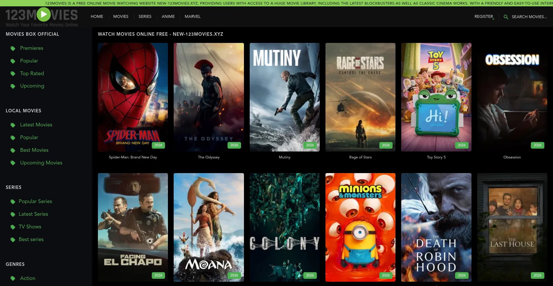The height and width of the screenshot is (286, 553).
Task: Click the tag icon beside Action genre
Action: click(13, 279)
